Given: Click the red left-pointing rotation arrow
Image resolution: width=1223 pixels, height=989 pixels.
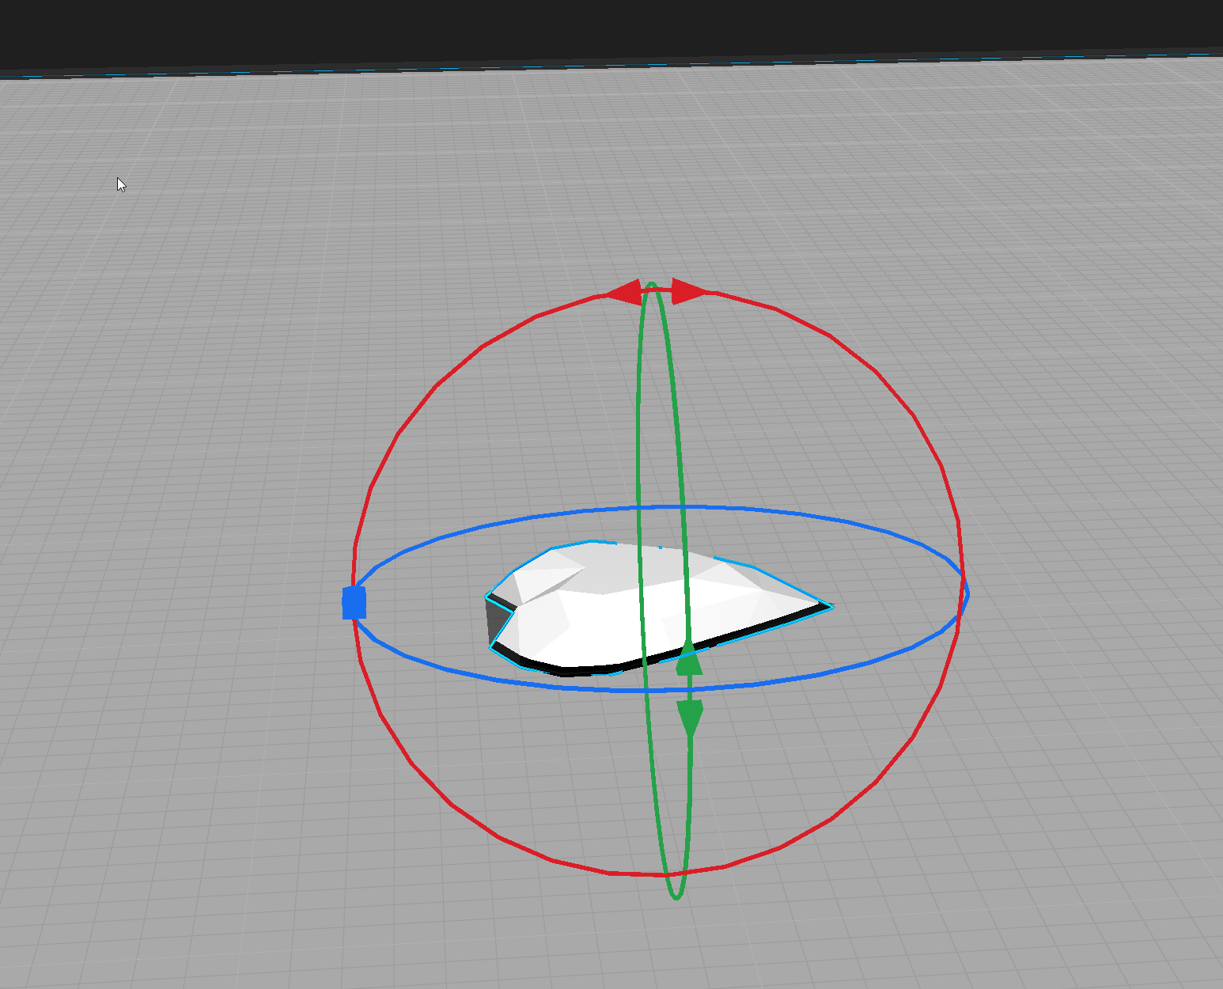Looking at the screenshot, I should point(623,293).
